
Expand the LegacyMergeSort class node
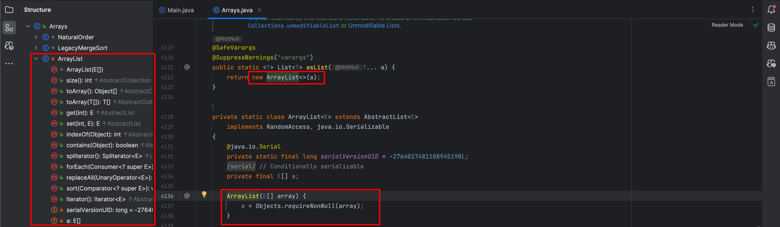pyautogui.click(x=37, y=48)
